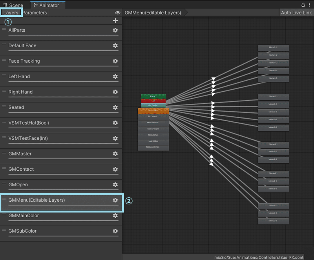Select the orange default state node
This screenshot has width=314, height=260.
pos(153,110)
